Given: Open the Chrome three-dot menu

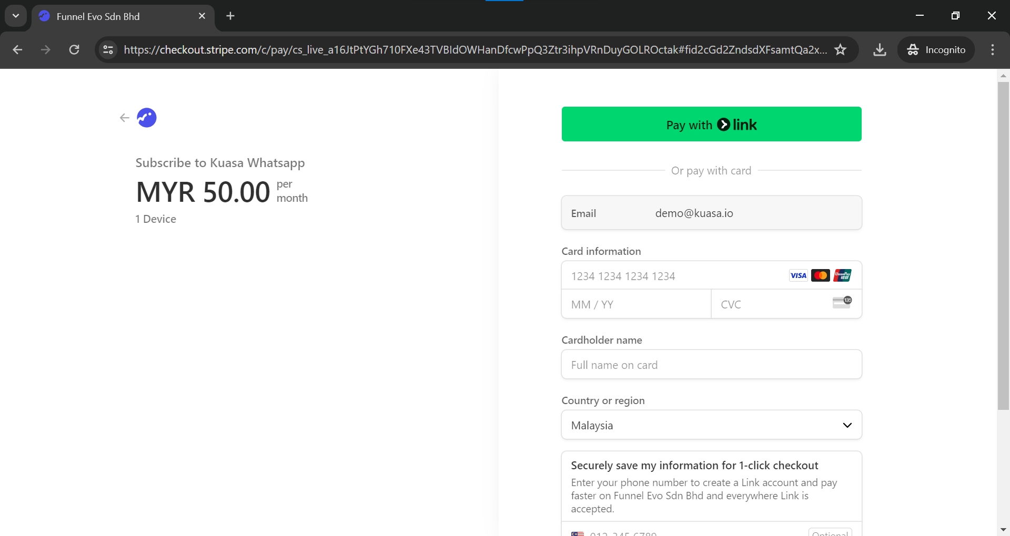Looking at the screenshot, I should 993,50.
